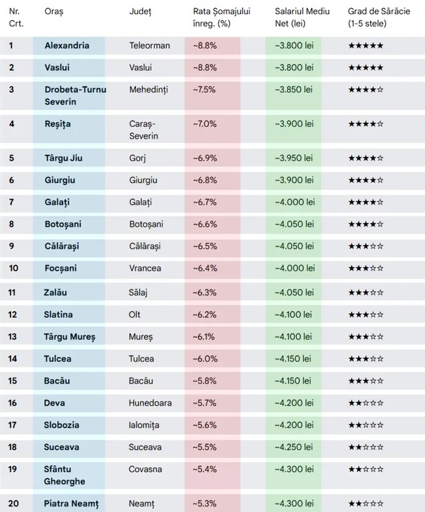Click the ~6.0% unemployment cell for Tulcea
The width and height of the screenshot is (425, 512).
(205, 359)
